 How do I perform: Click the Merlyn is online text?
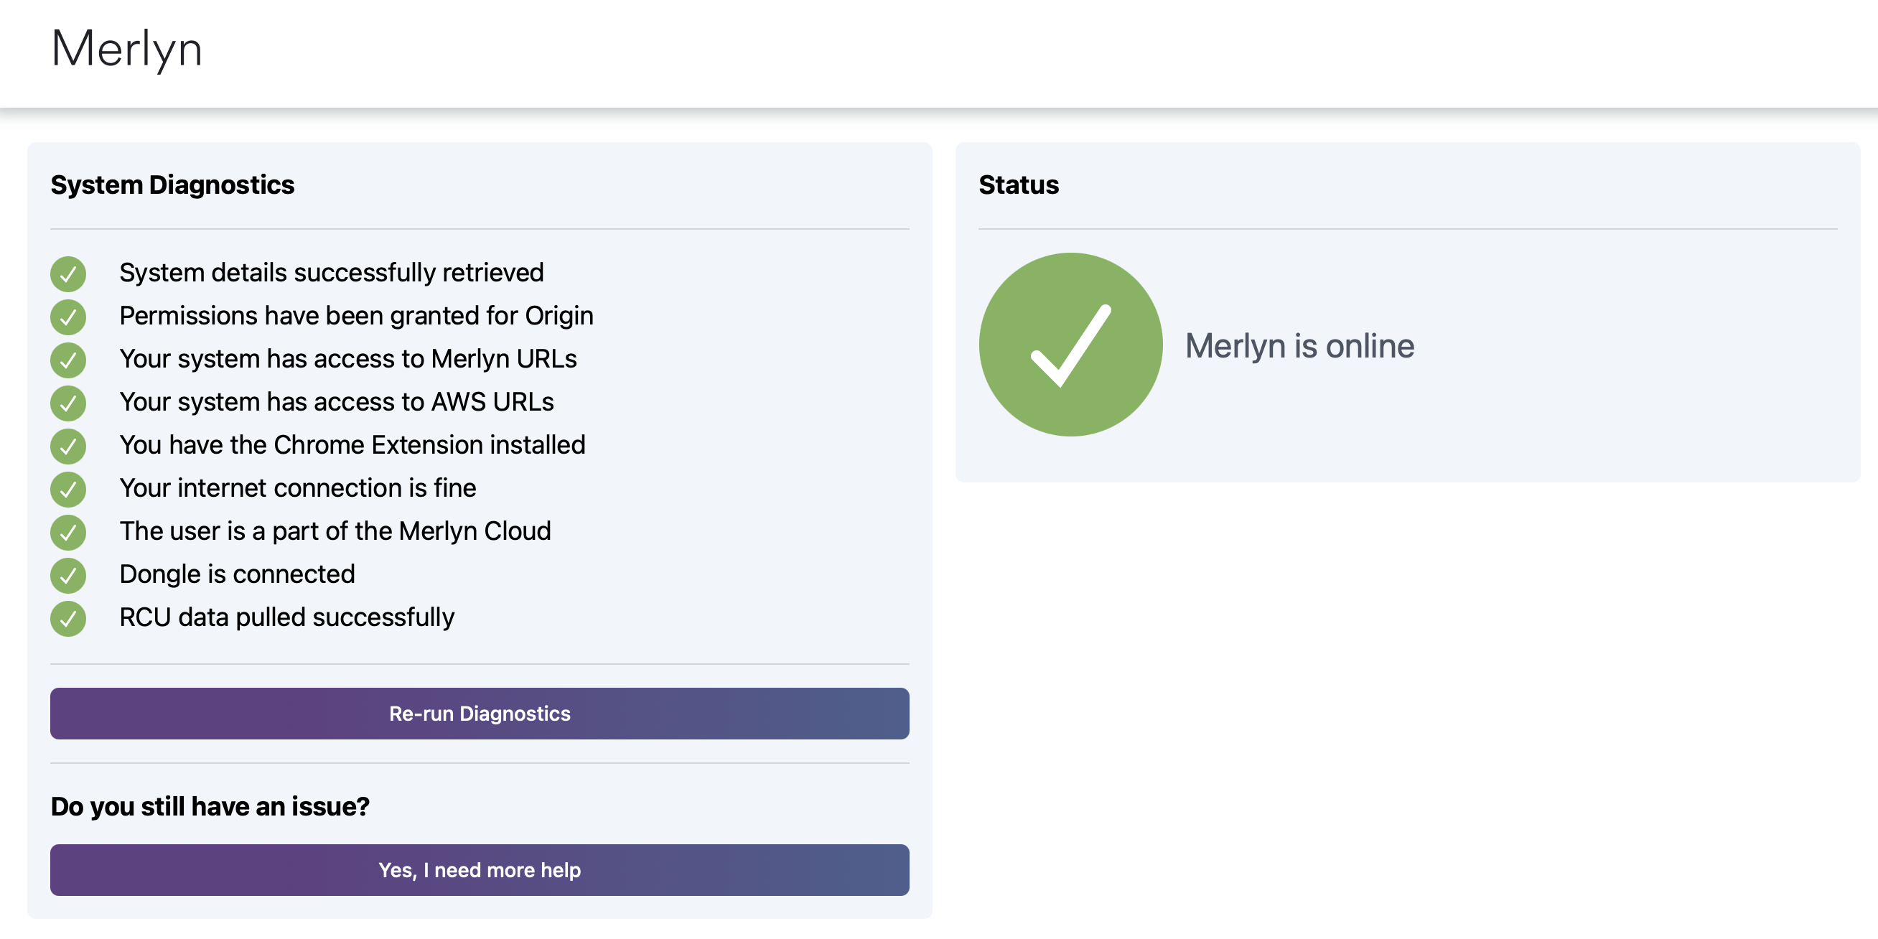click(1299, 345)
